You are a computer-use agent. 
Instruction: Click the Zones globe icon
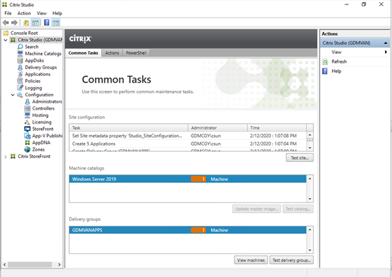[x=27, y=149]
